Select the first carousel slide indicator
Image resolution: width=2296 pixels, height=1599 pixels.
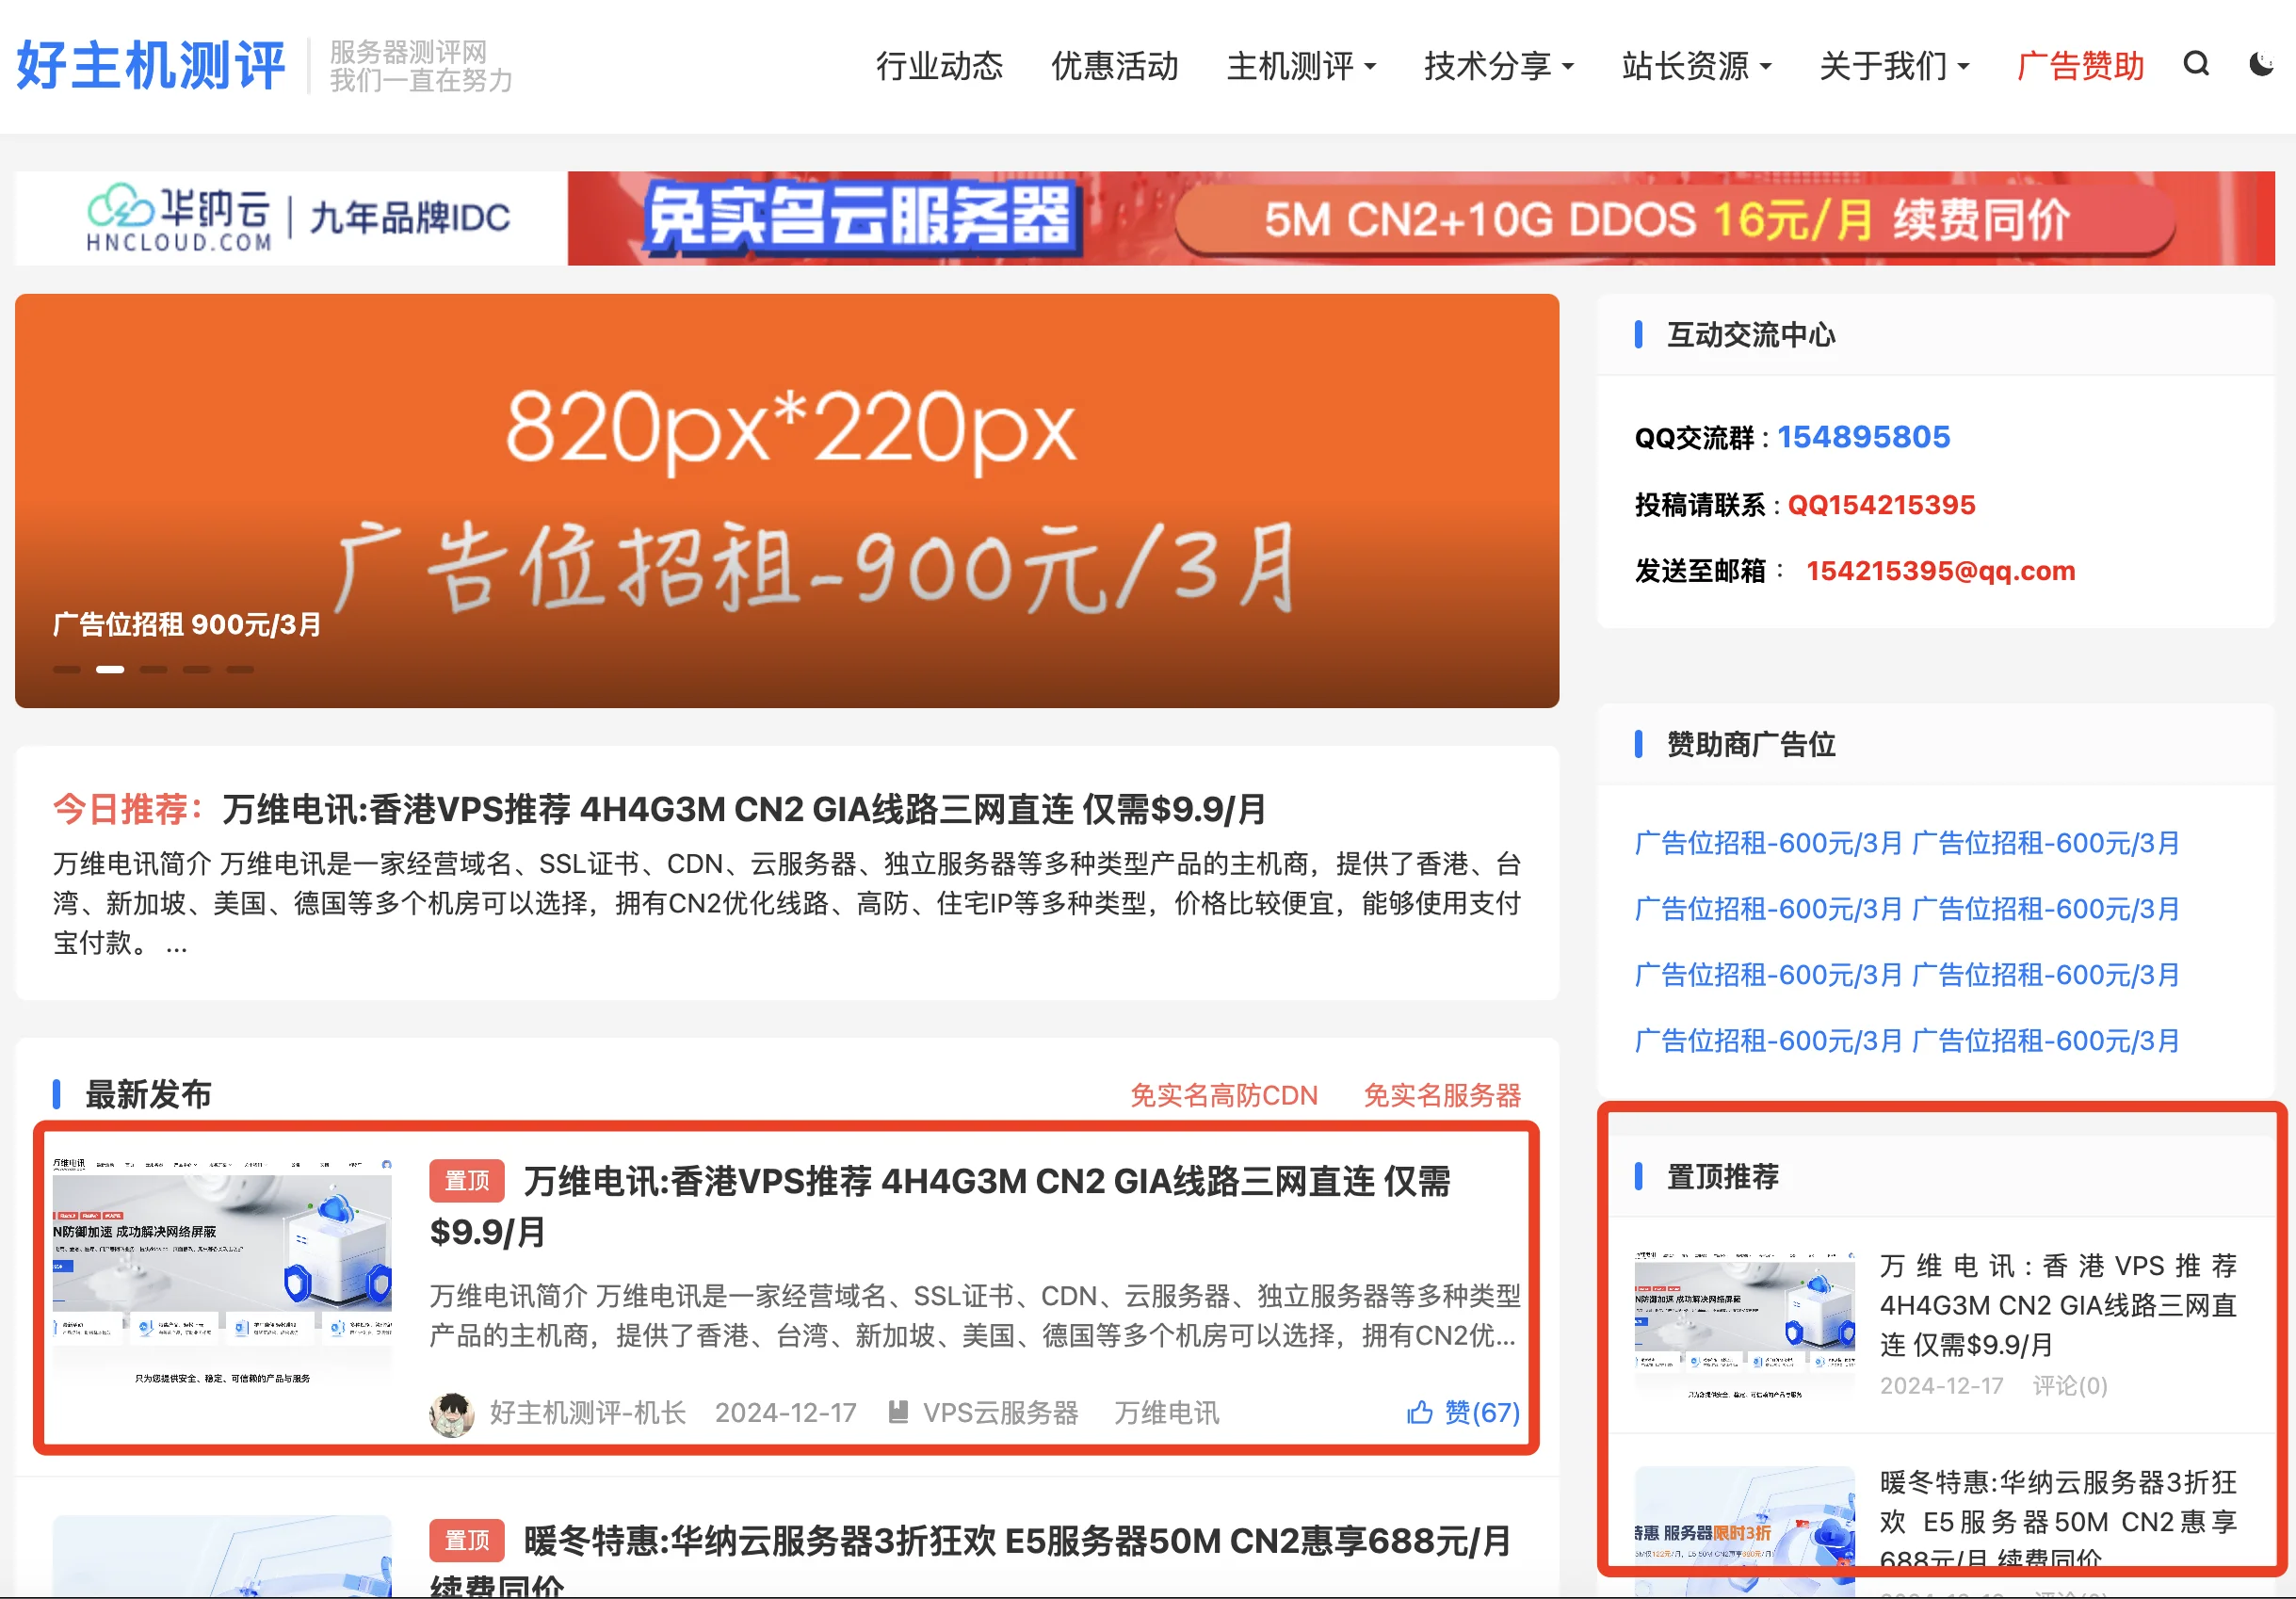pyautogui.click(x=66, y=669)
